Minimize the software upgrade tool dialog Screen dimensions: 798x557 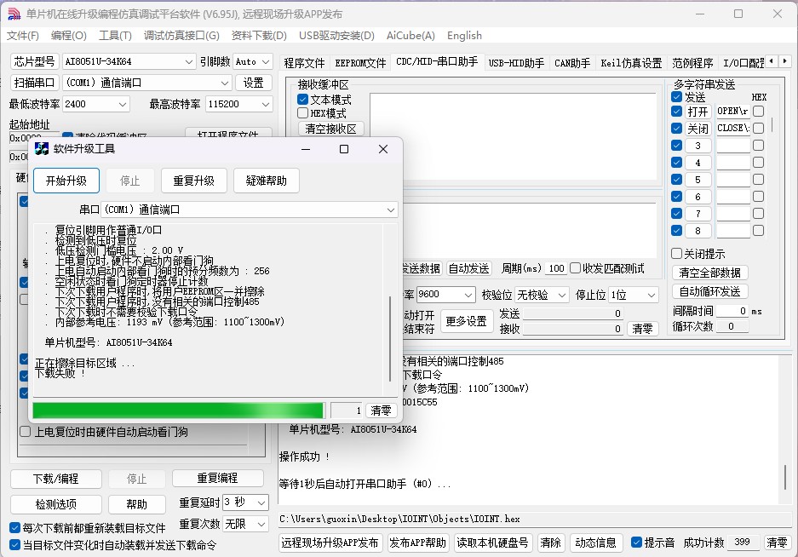click(305, 149)
